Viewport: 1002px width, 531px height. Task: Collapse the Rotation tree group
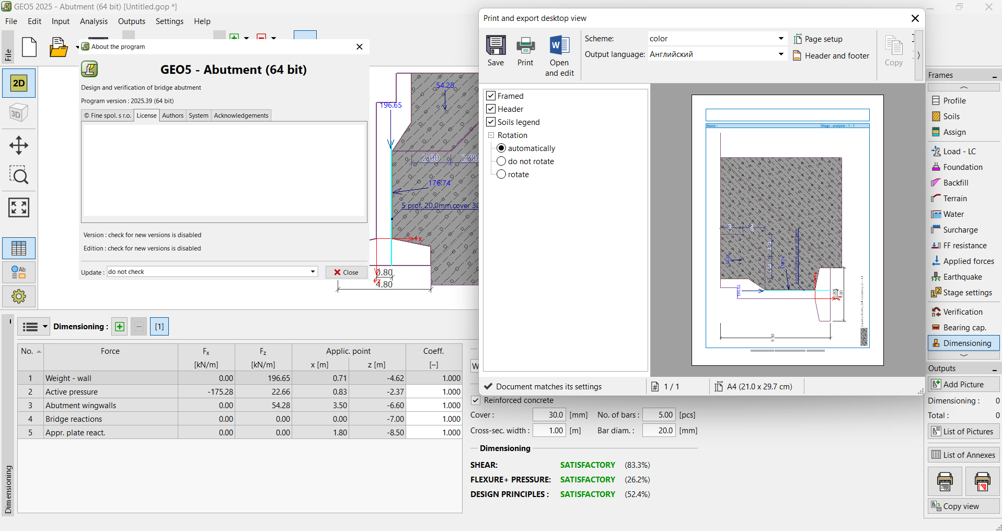[x=491, y=135]
